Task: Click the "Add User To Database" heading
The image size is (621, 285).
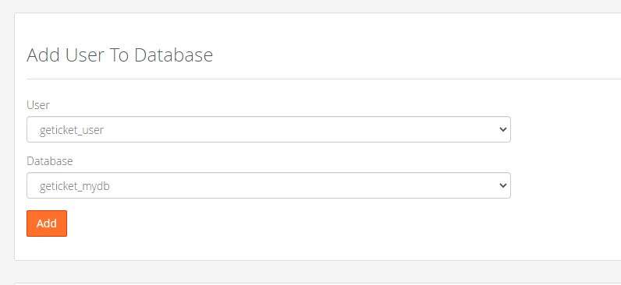Action: (119, 55)
